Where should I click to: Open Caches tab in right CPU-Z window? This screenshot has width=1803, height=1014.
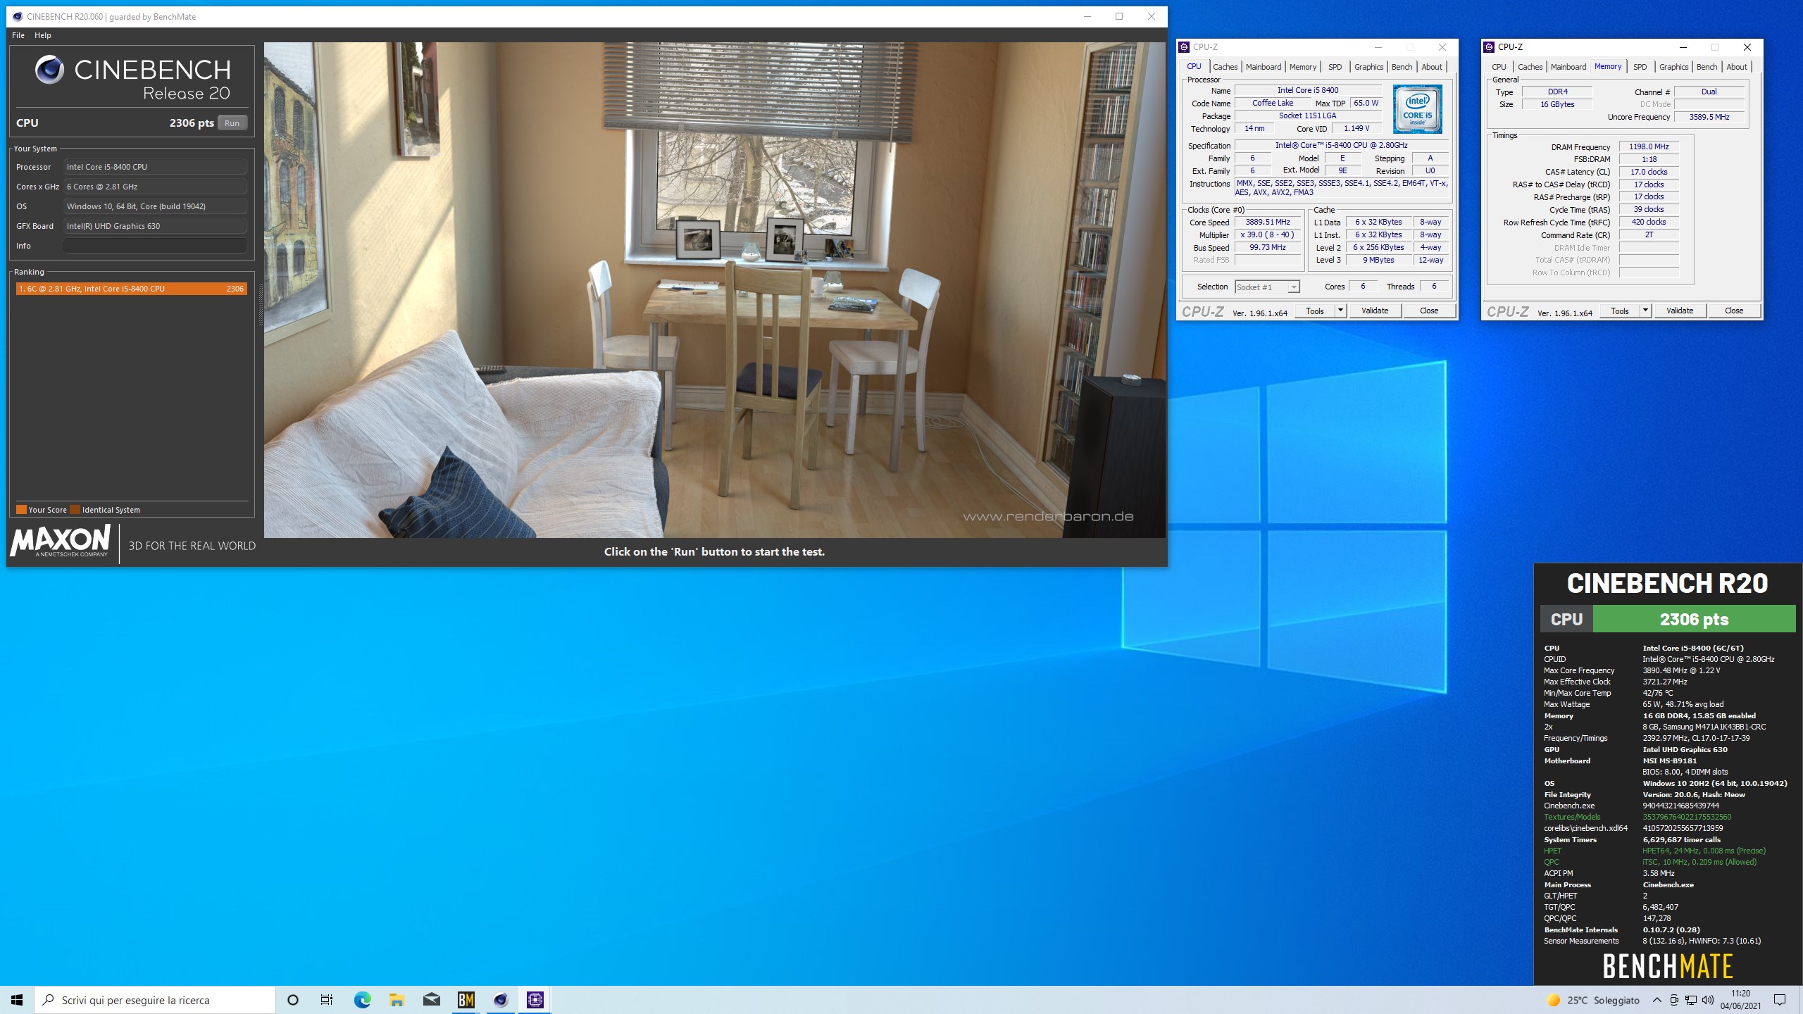coord(1530,67)
